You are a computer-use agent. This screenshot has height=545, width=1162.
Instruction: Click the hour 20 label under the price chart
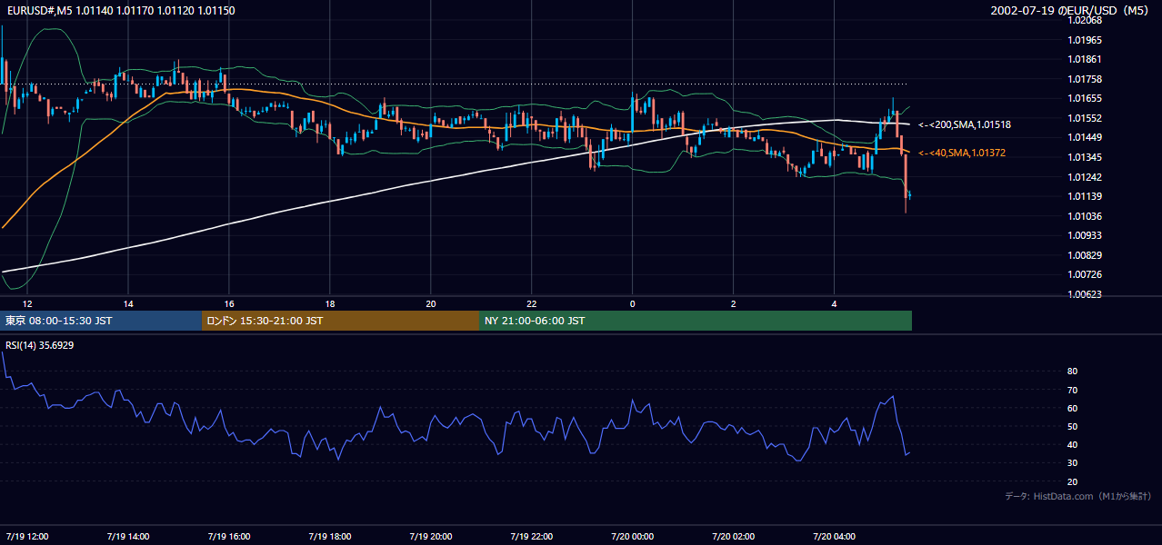point(431,303)
